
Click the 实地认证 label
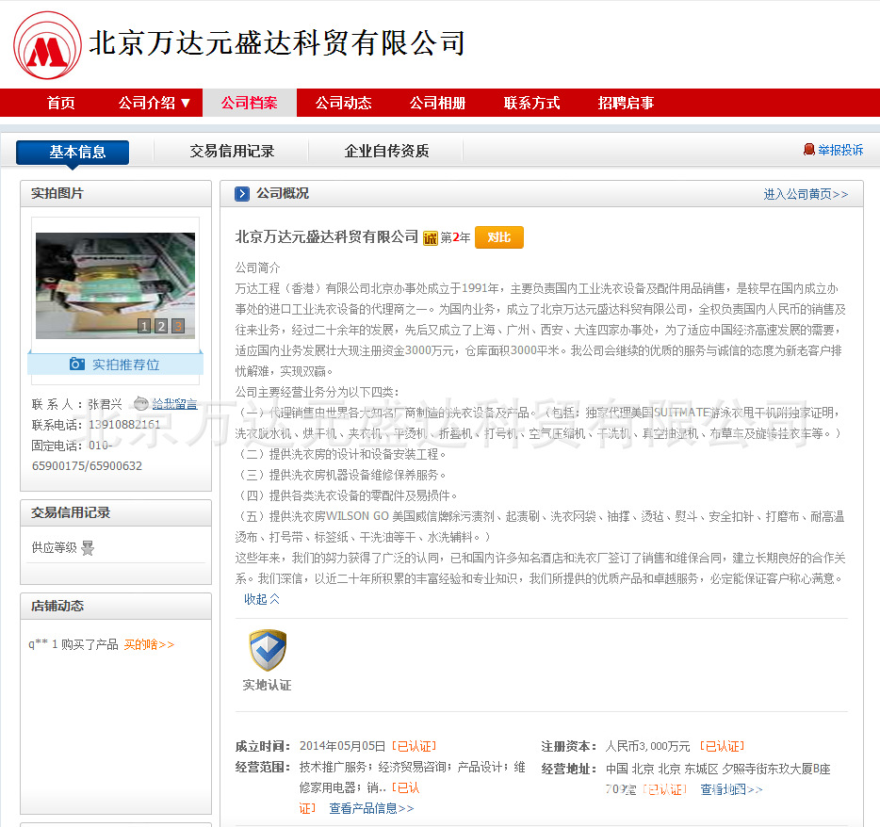(268, 685)
